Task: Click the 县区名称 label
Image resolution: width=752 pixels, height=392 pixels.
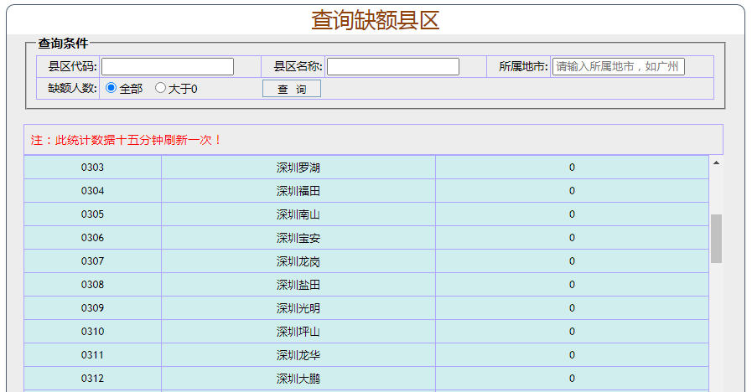Action: 298,67
